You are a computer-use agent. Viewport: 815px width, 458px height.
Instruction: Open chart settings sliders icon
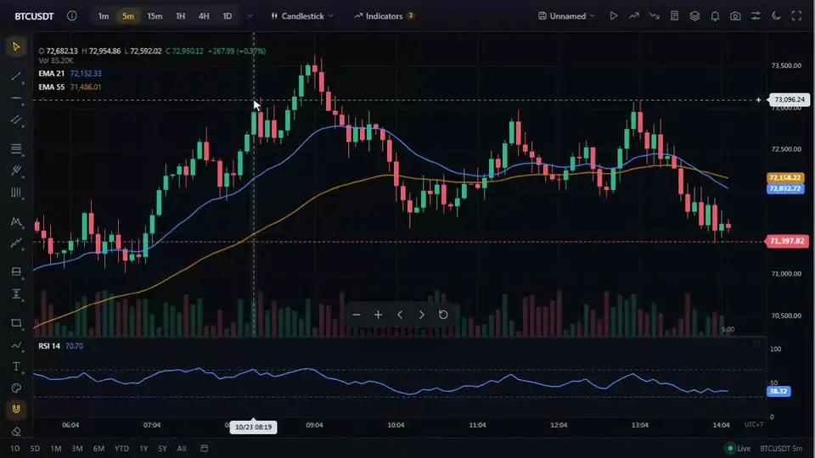coord(756,16)
